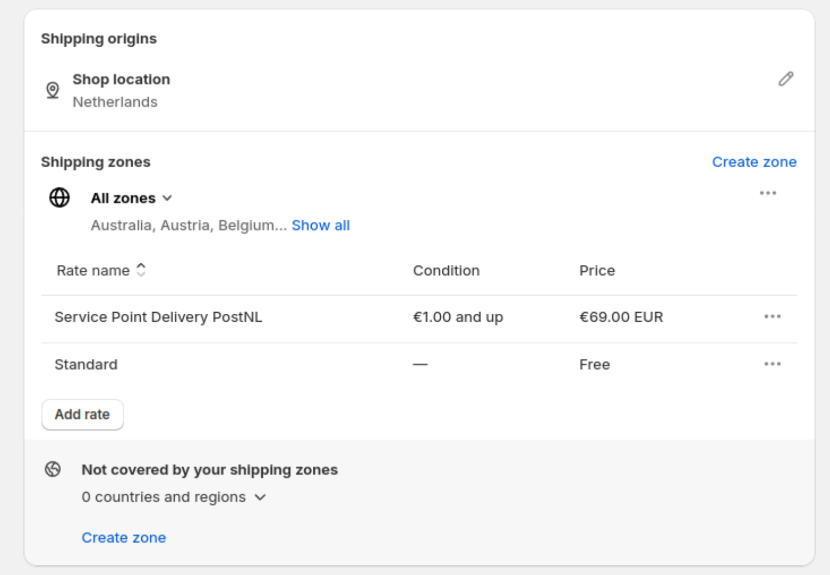Image resolution: width=830 pixels, height=575 pixels.
Task: Click the Add rate button
Action: (x=82, y=414)
